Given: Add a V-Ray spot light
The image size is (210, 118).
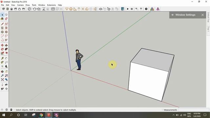Looking at the screenshot, I should point(75,9).
